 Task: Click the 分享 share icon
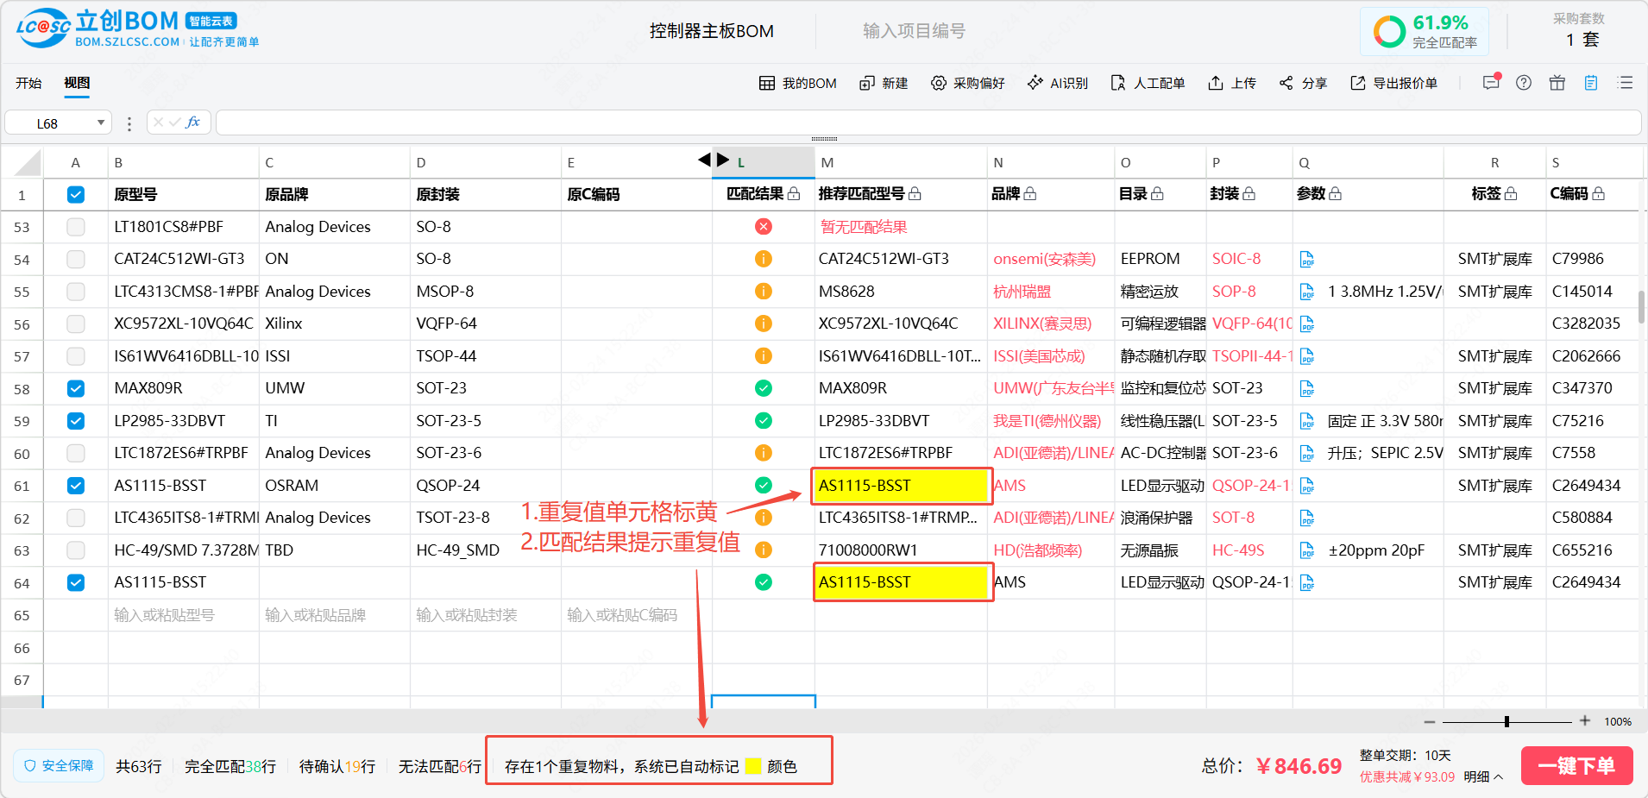[x=1286, y=83]
